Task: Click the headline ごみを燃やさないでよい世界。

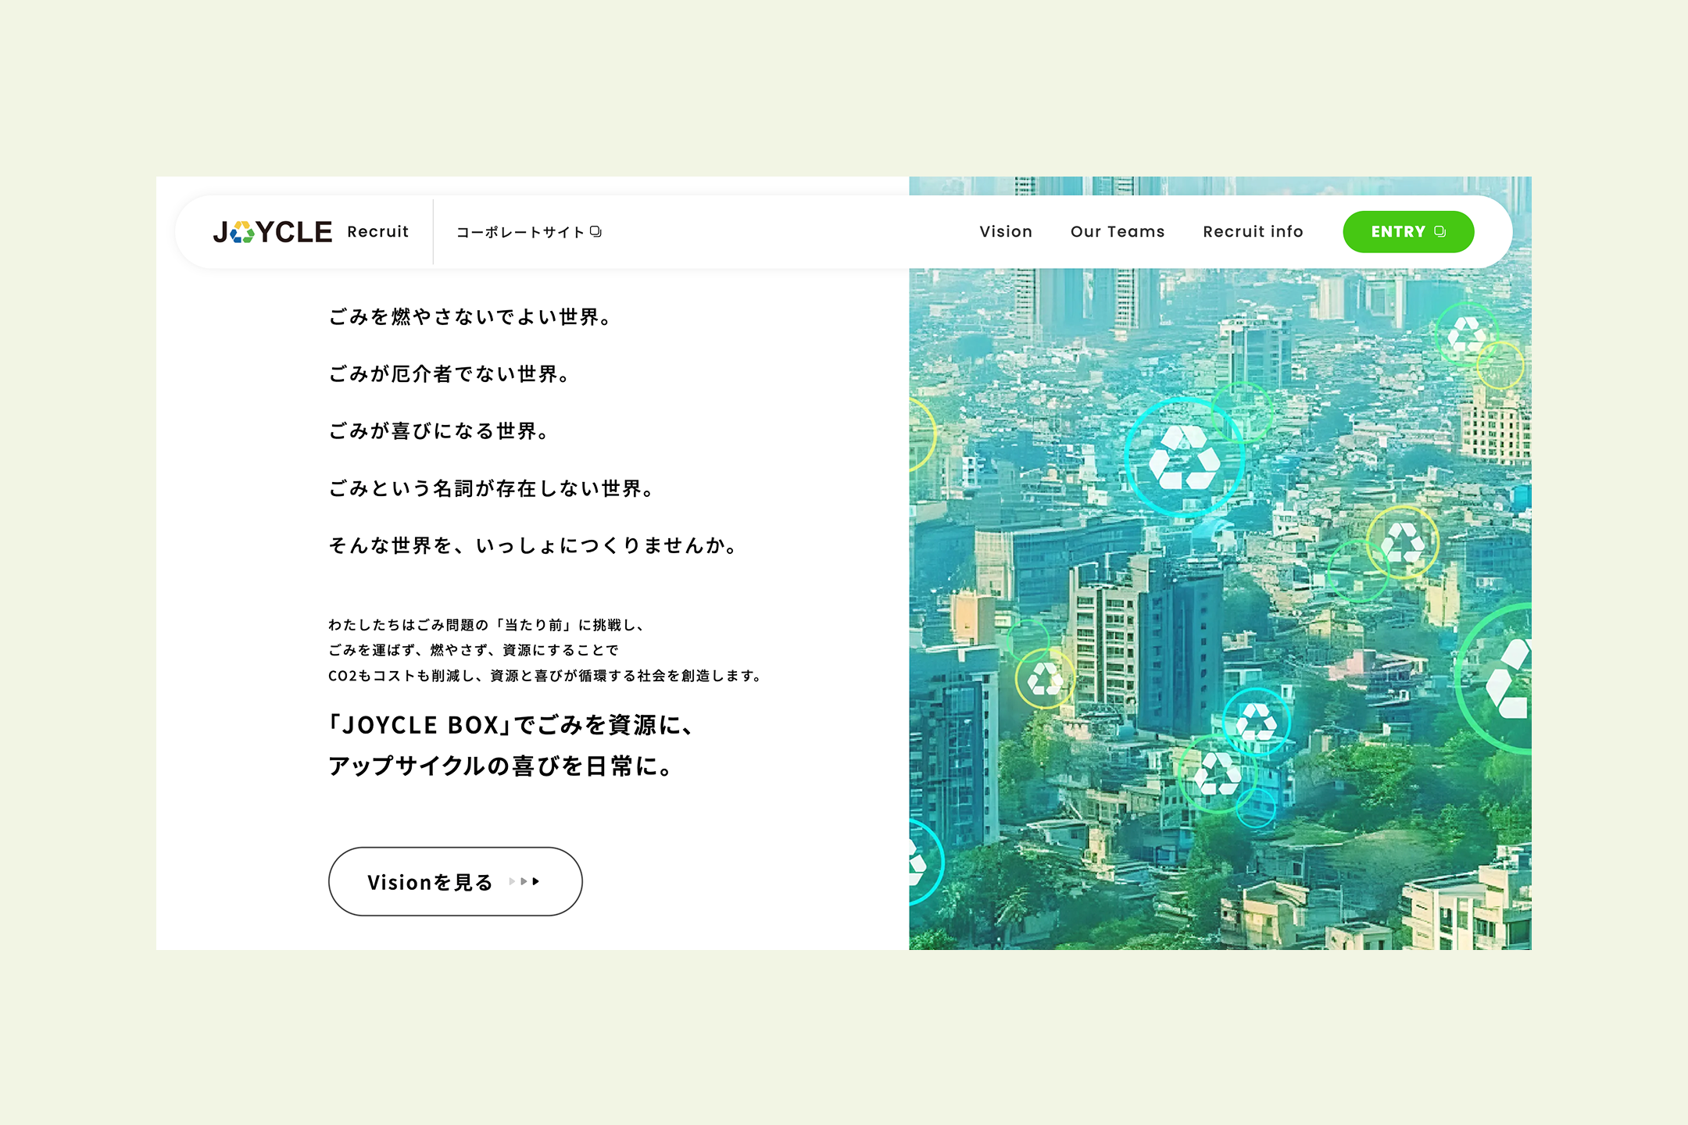Action: click(x=471, y=316)
